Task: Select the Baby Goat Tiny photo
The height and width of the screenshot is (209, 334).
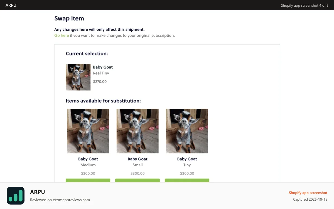Action: (187, 131)
